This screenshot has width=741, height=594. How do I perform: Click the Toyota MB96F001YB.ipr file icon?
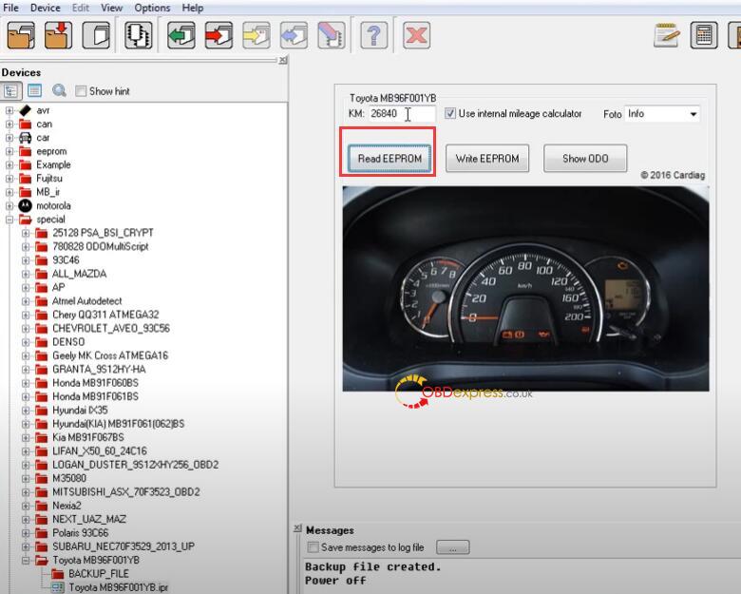click(x=58, y=587)
